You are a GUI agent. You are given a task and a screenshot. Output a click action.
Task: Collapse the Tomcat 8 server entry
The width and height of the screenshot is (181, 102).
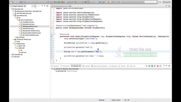52,69
